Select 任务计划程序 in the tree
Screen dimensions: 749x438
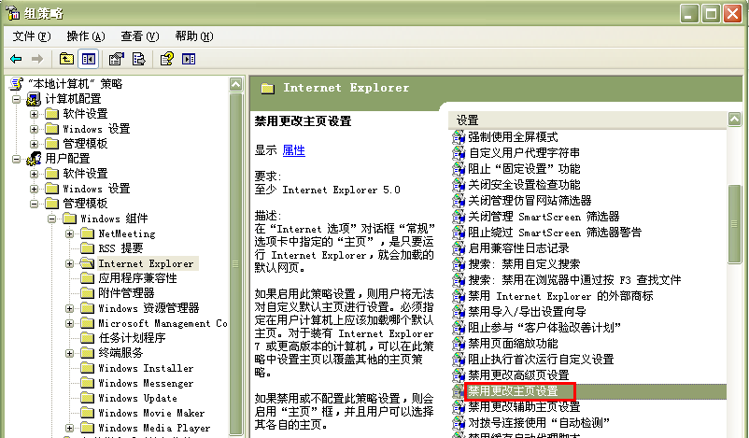coord(132,338)
